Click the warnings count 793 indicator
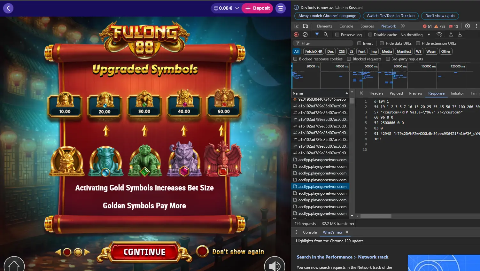This screenshot has height=271, width=480. coord(440,27)
